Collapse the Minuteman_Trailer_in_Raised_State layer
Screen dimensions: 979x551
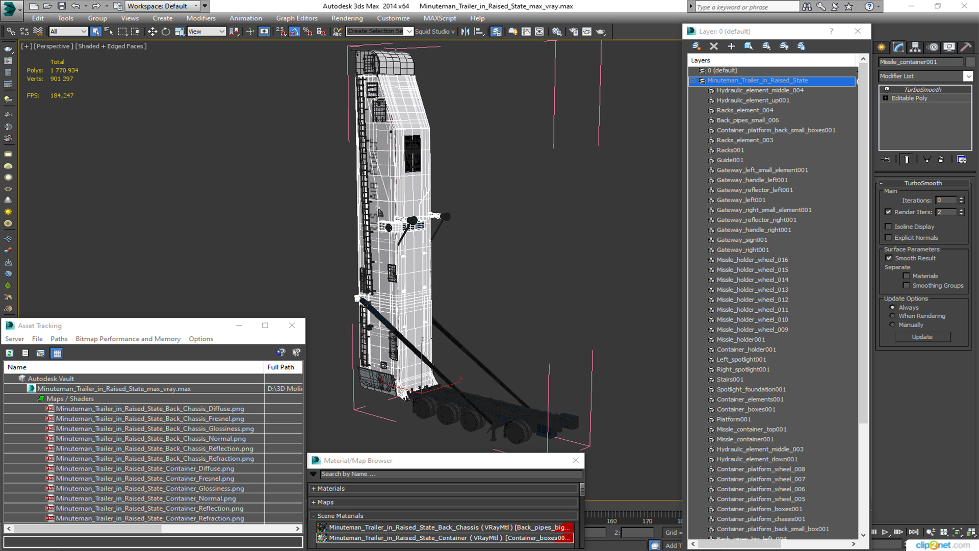[x=693, y=81]
